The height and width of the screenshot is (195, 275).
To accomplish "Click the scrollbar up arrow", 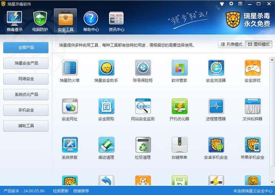I will click(272, 60).
